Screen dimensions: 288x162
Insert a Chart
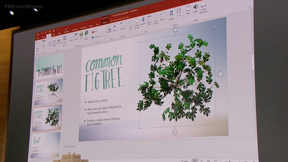click(x=81, y=35)
